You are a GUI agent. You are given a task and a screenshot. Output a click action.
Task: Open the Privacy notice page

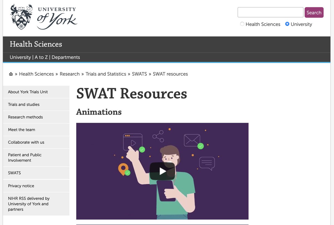pos(21,186)
